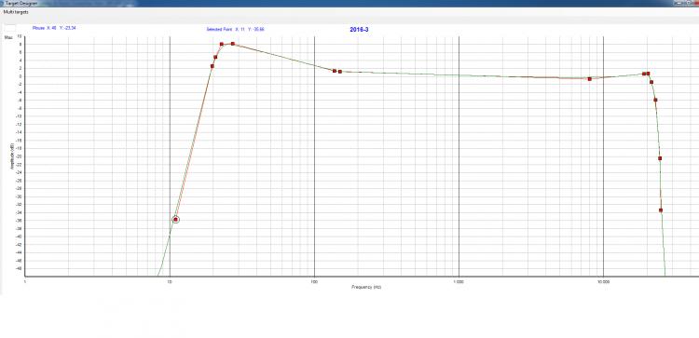Select the right point of the pair just past 100 Hz
Screen dimensions: 699x338
339,72
